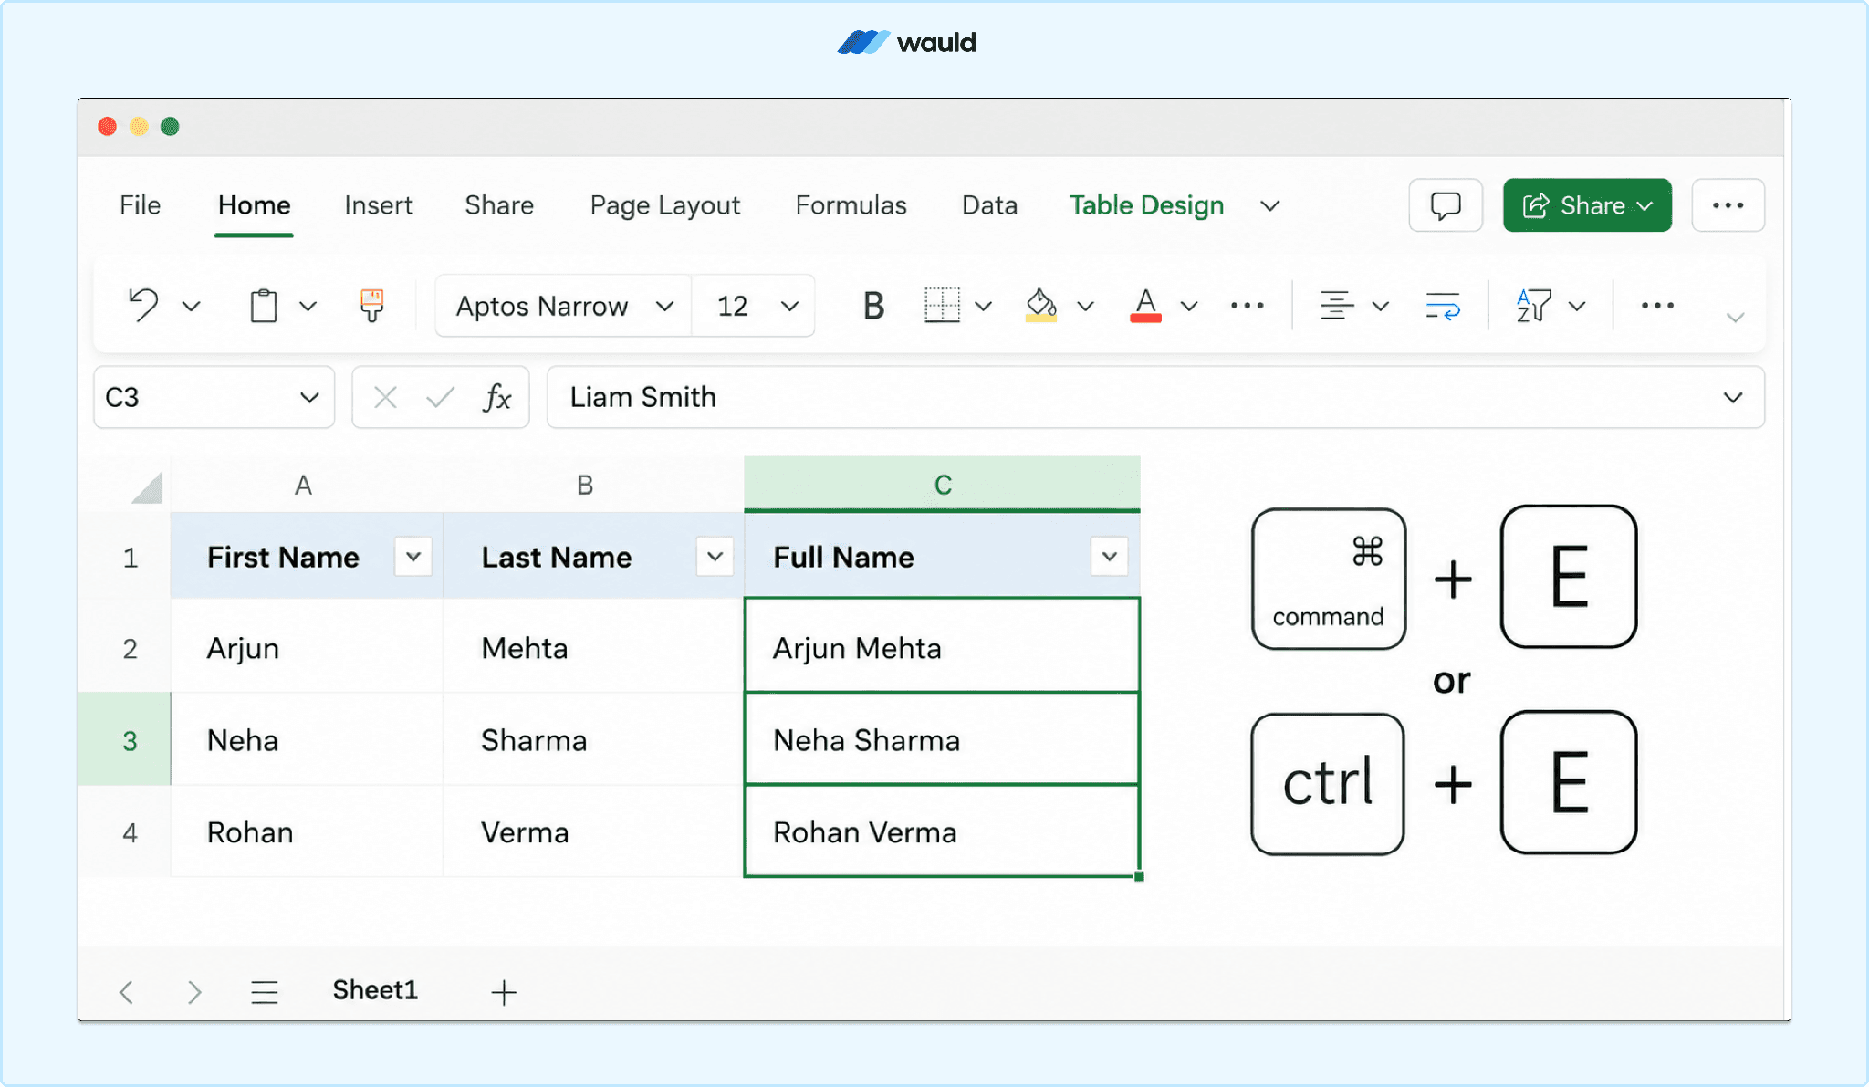Toggle Bold formatting

click(873, 306)
